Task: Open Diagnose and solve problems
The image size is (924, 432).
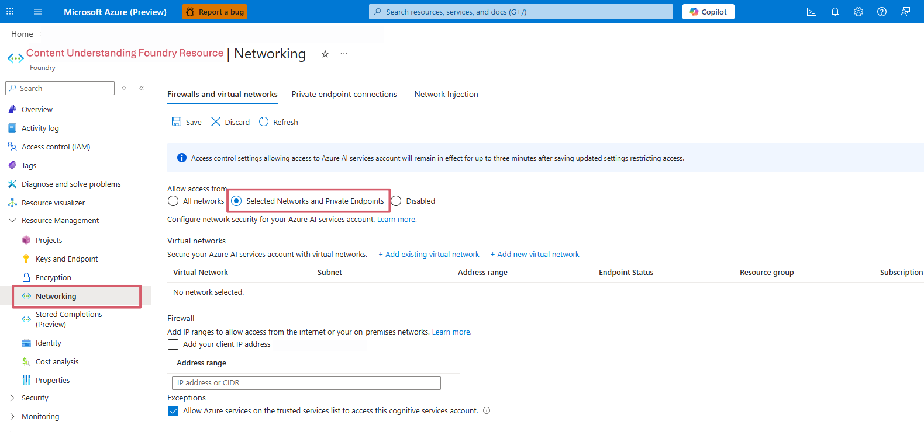Action: click(x=71, y=184)
